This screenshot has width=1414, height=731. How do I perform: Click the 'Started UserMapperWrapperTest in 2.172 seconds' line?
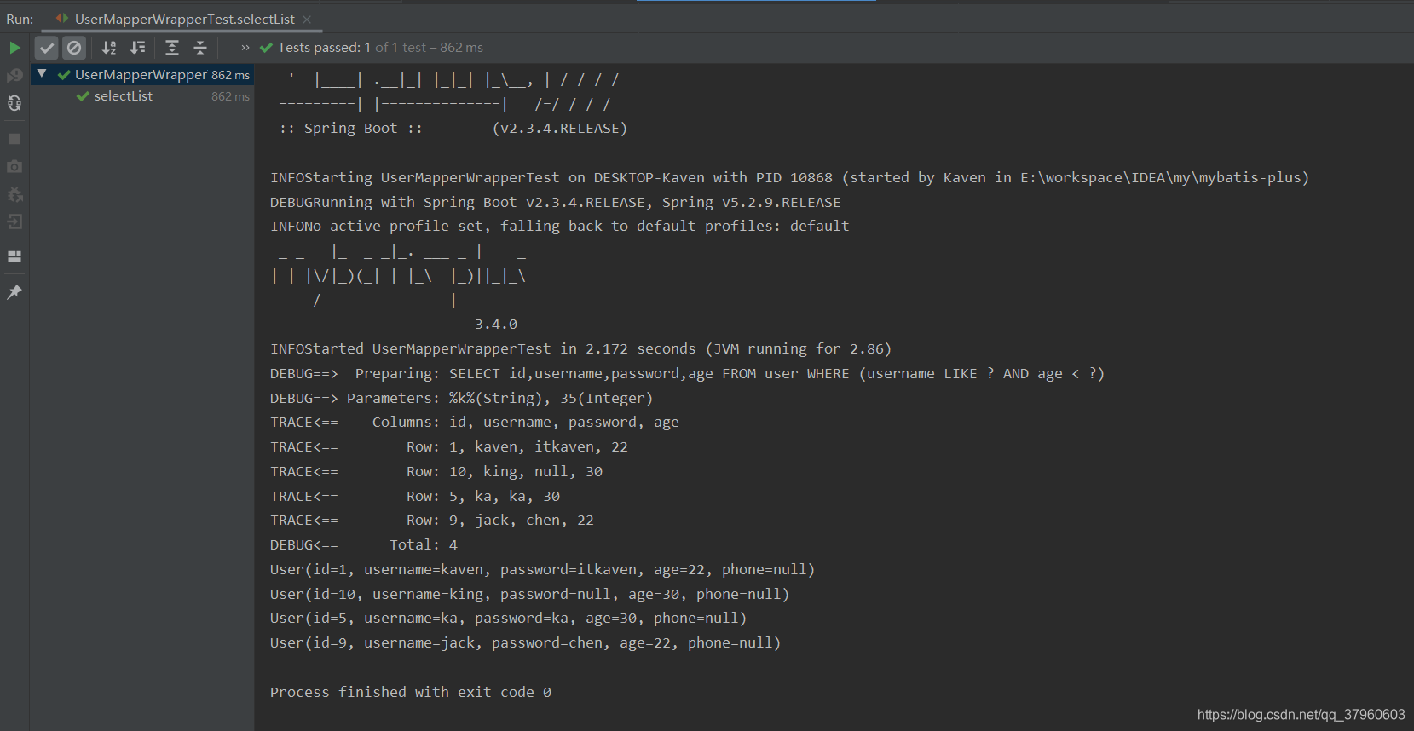[580, 348]
